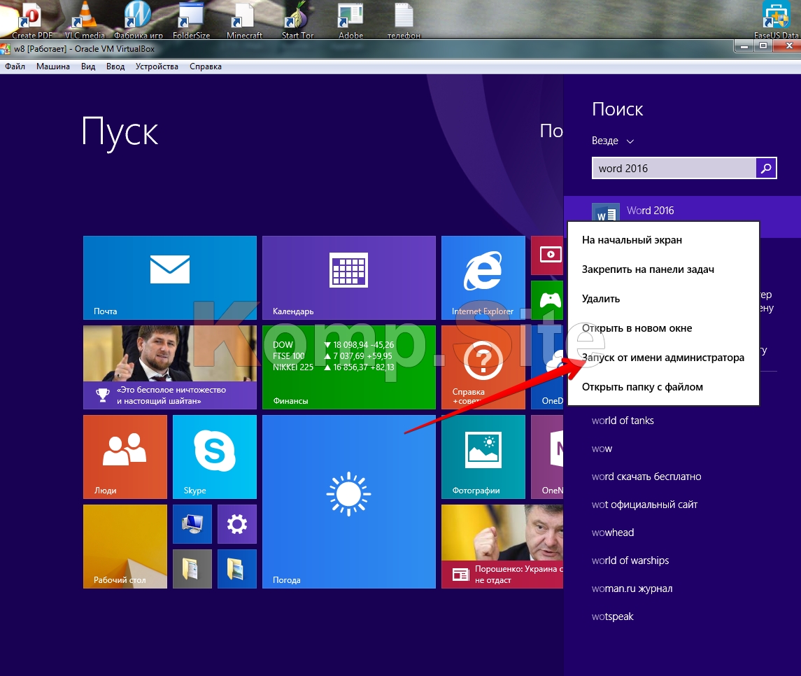
Task: Open VirtualBox Справка menu
Action: click(206, 66)
